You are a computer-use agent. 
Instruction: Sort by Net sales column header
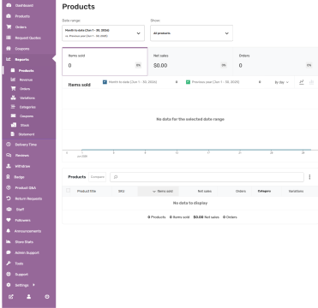point(198,191)
